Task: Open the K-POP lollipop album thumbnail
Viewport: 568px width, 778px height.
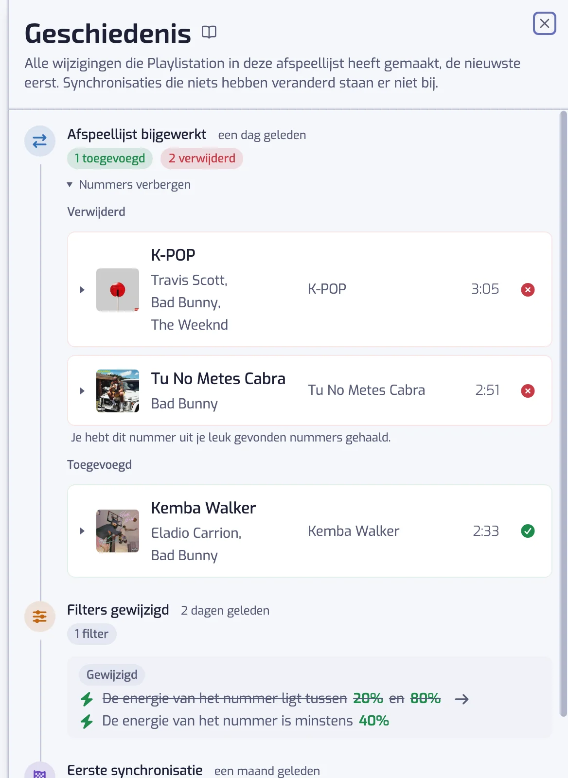Action: coord(118,290)
